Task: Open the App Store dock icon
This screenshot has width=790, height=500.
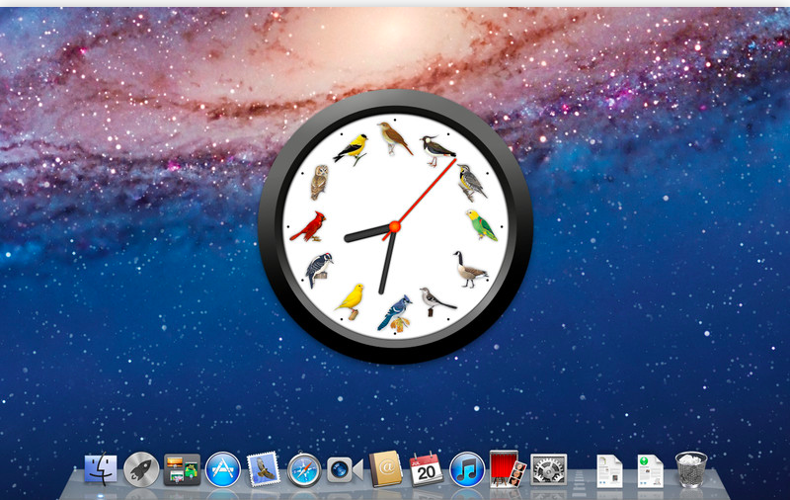Action: [x=223, y=469]
